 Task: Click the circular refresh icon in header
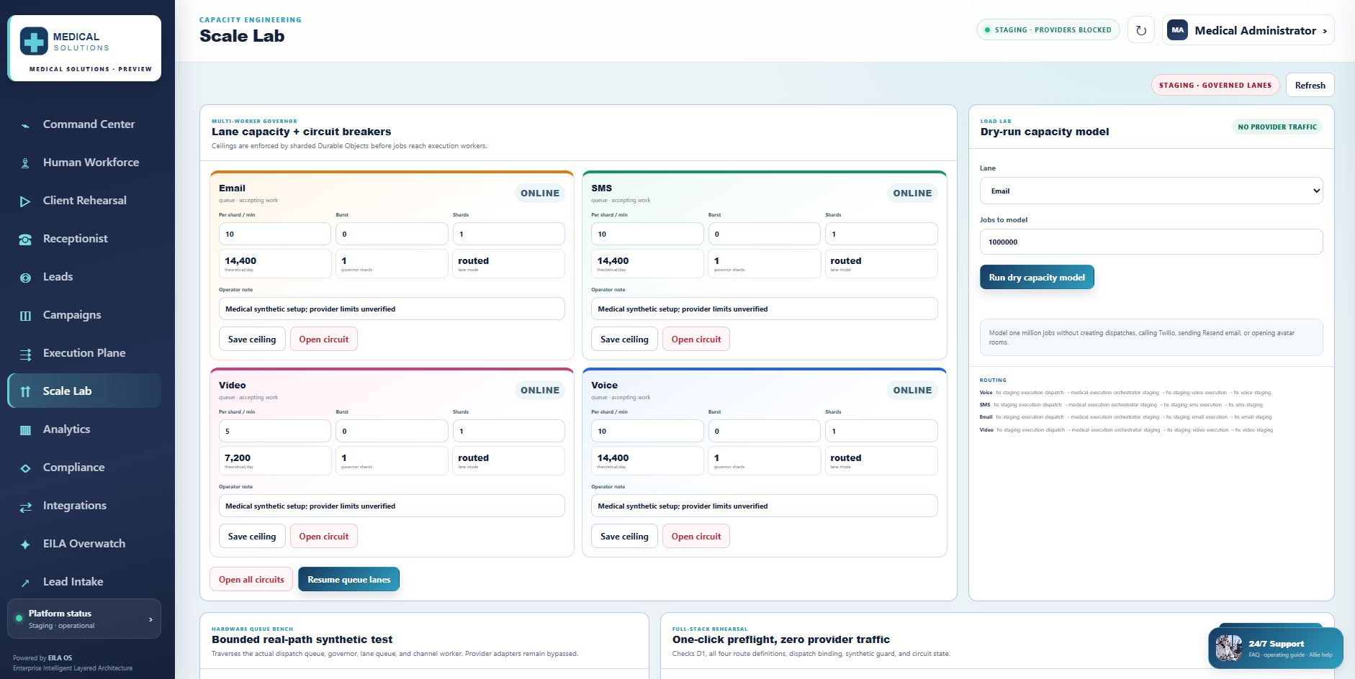1140,30
